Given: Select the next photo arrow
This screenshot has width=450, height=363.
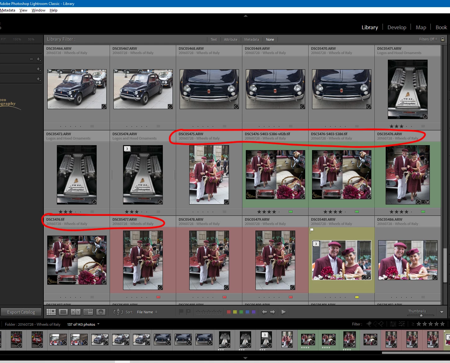Looking at the screenshot, I should pyautogui.click(x=273, y=312).
